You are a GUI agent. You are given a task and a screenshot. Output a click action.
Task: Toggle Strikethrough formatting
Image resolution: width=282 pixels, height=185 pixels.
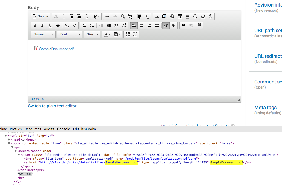pos(58,25)
